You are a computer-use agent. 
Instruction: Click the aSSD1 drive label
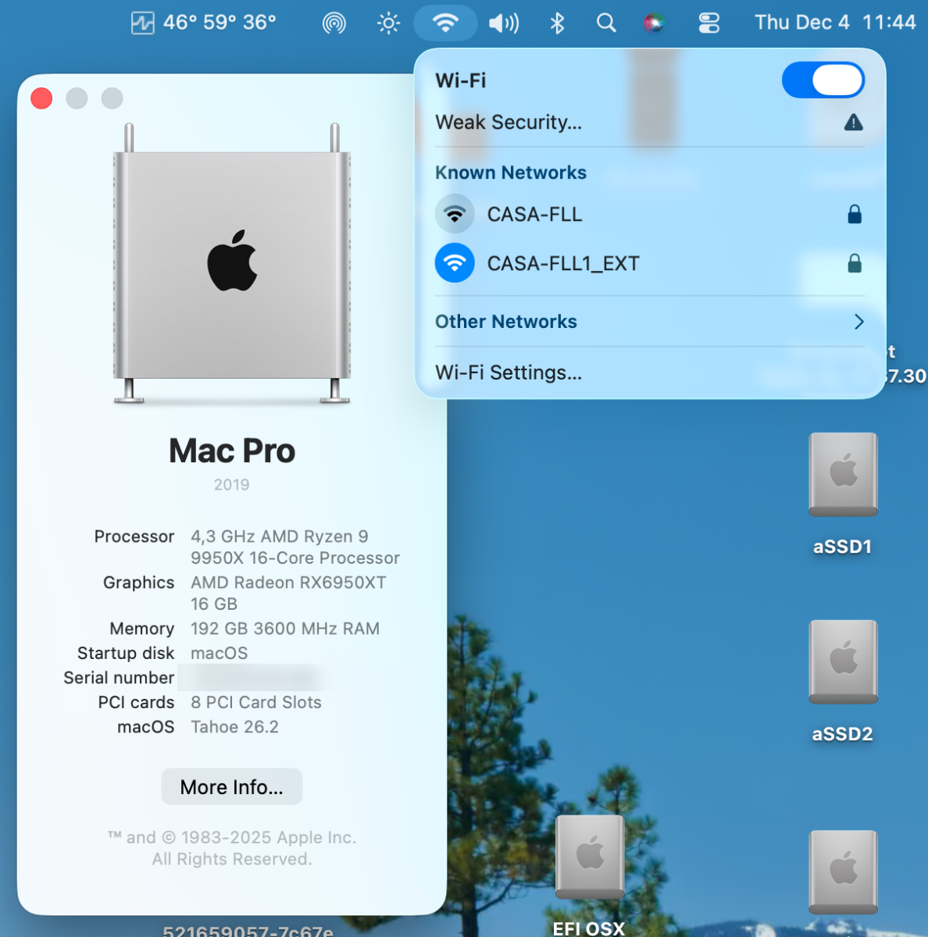[843, 547]
